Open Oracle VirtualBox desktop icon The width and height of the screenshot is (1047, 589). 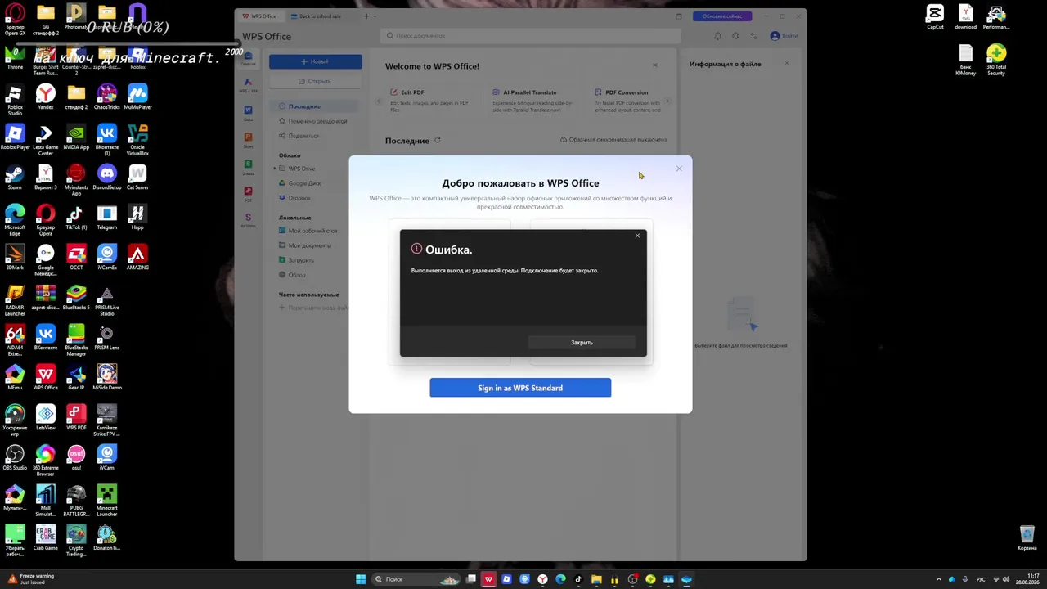click(x=137, y=137)
